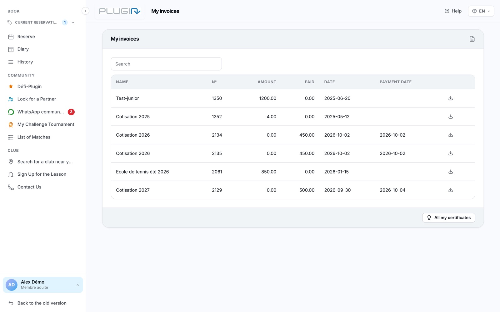
Task: Click invoice number 1252
Action: coord(217,117)
